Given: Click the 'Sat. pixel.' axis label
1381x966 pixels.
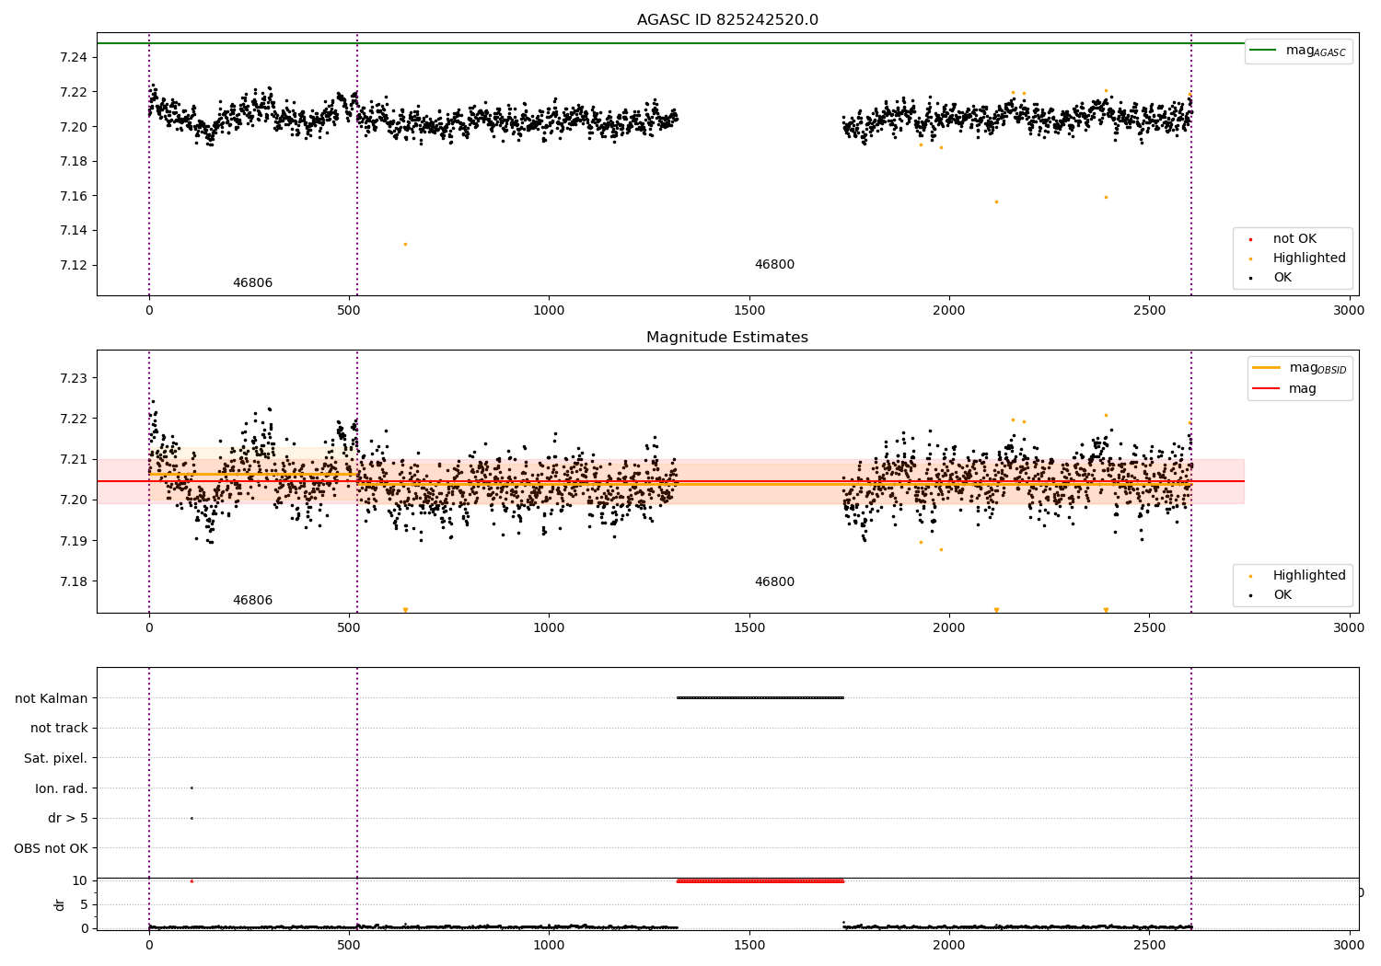Looking at the screenshot, I should 55,759.
